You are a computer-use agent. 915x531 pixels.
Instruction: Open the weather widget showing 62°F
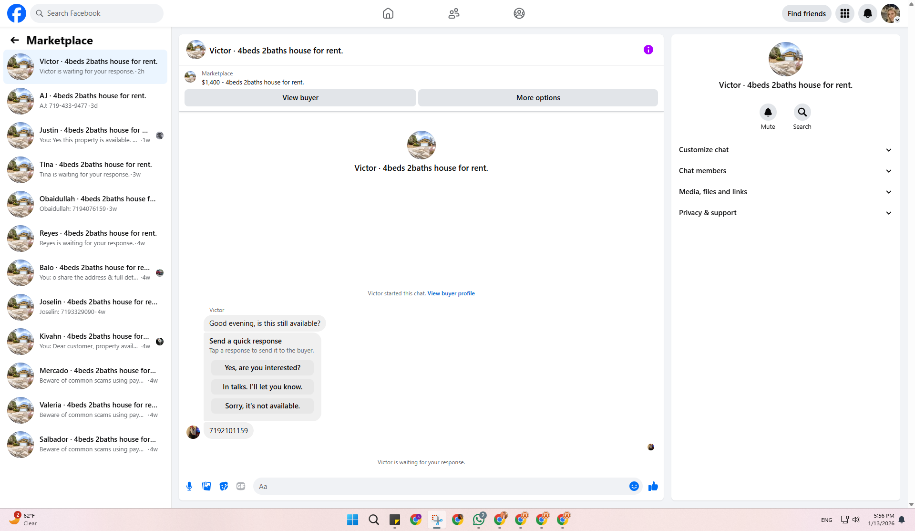click(x=23, y=520)
